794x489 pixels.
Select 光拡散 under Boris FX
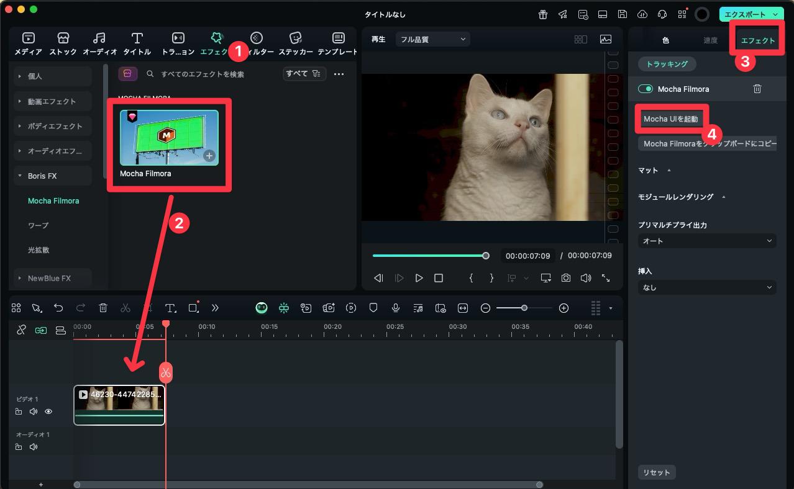click(38, 250)
